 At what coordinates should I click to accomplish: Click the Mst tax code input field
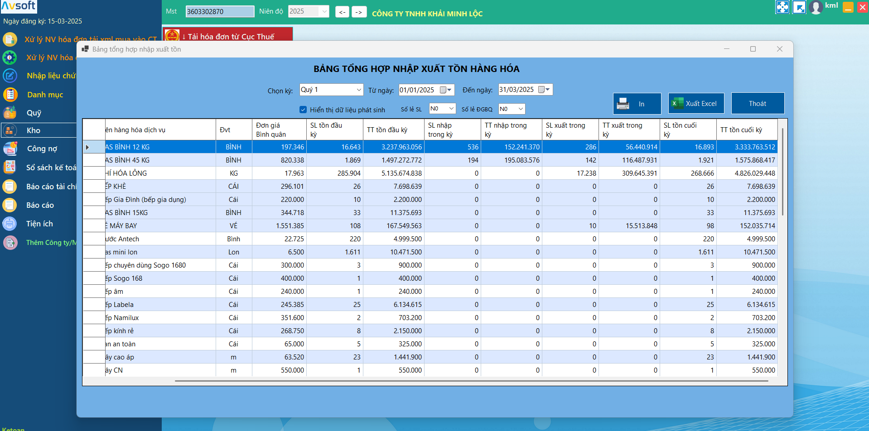tap(220, 11)
